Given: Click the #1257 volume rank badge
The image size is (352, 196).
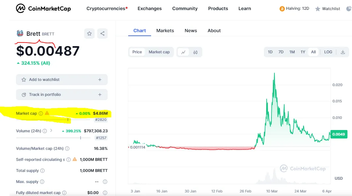Looking at the screenshot, I should (101, 138).
